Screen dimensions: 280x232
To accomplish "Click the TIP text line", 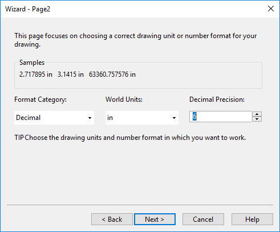I will click(130, 138).
